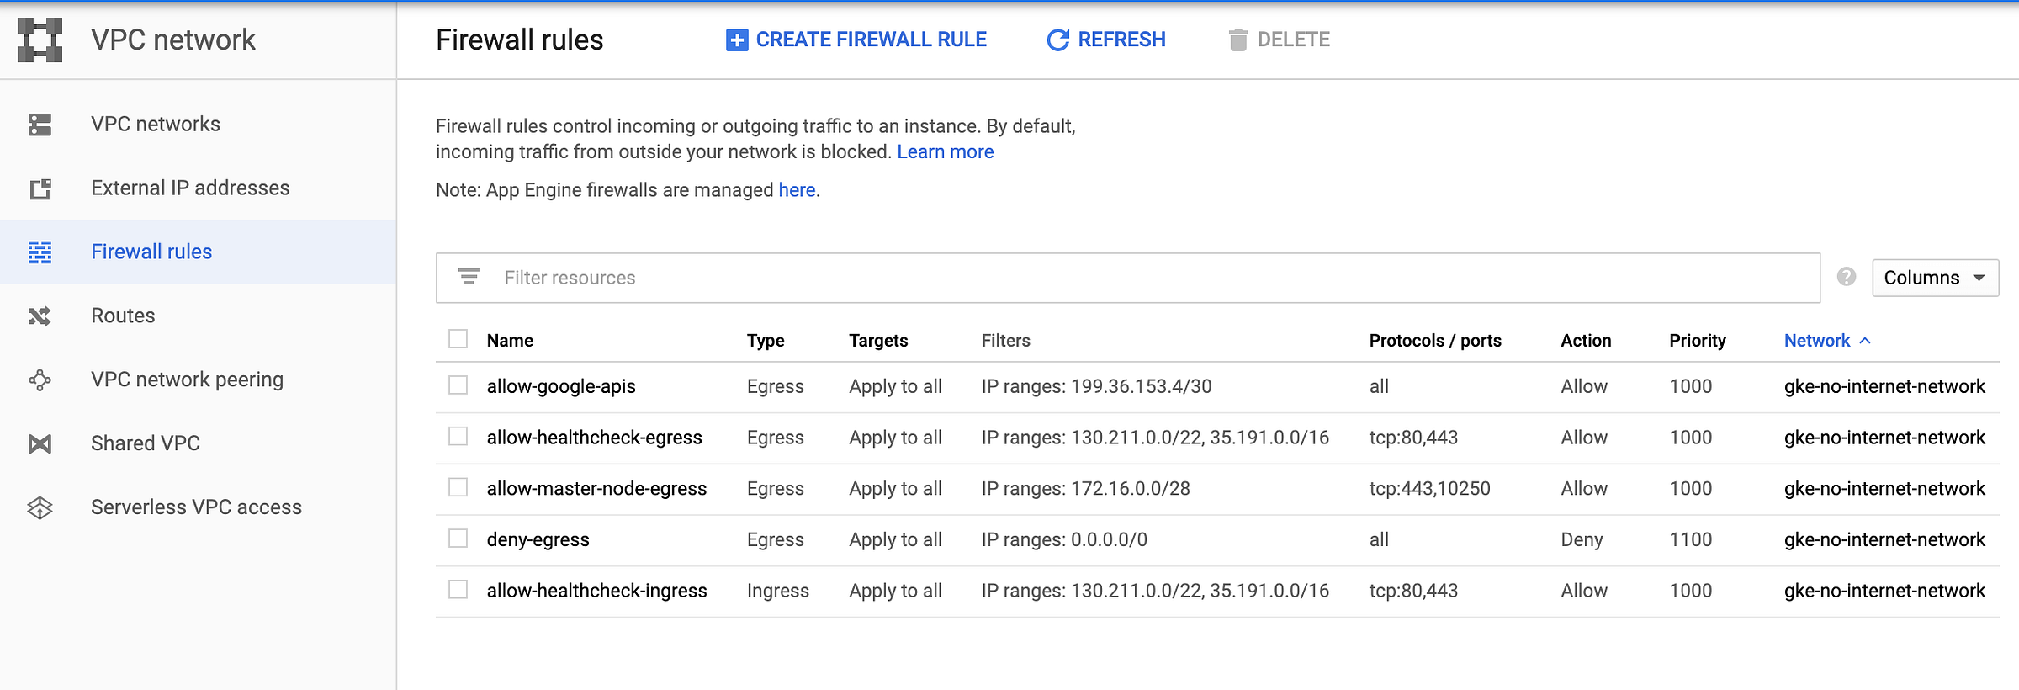
Task: Click gke-no-internet-network in deny-egress row
Action: pyautogui.click(x=1884, y=540)
